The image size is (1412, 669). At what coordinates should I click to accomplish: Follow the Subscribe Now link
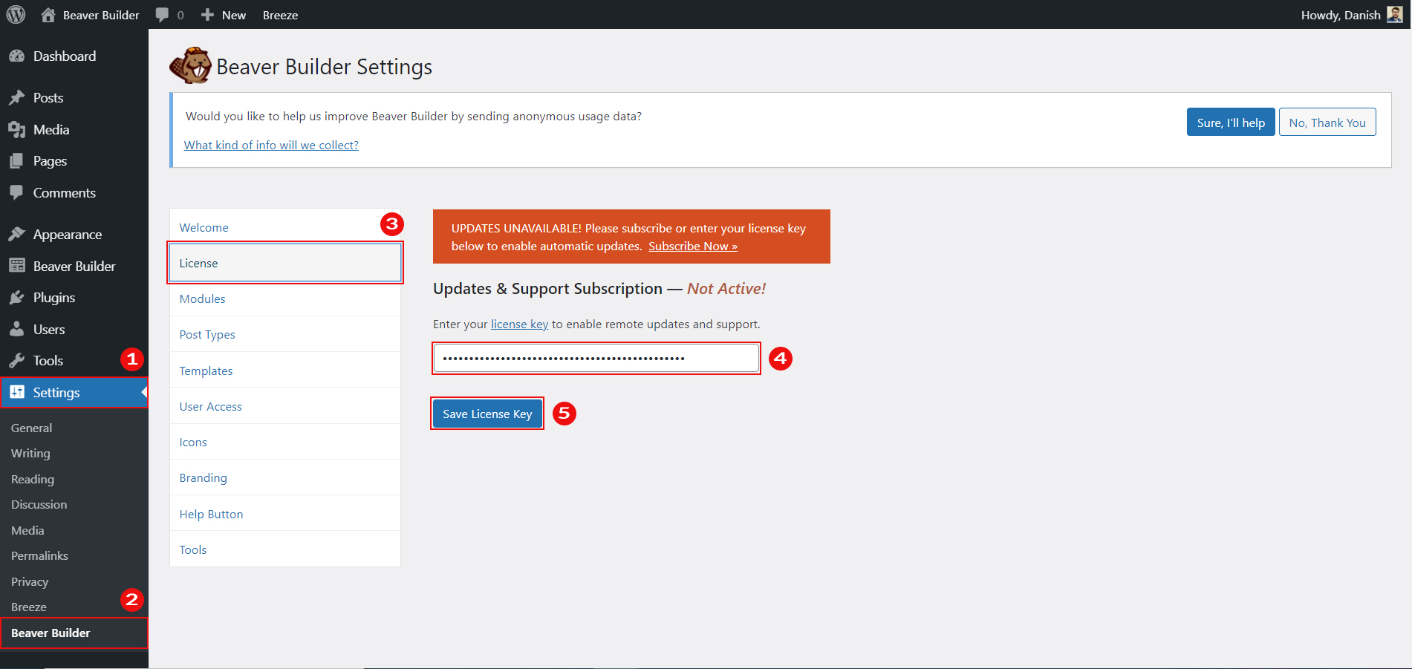coord(692,247)
